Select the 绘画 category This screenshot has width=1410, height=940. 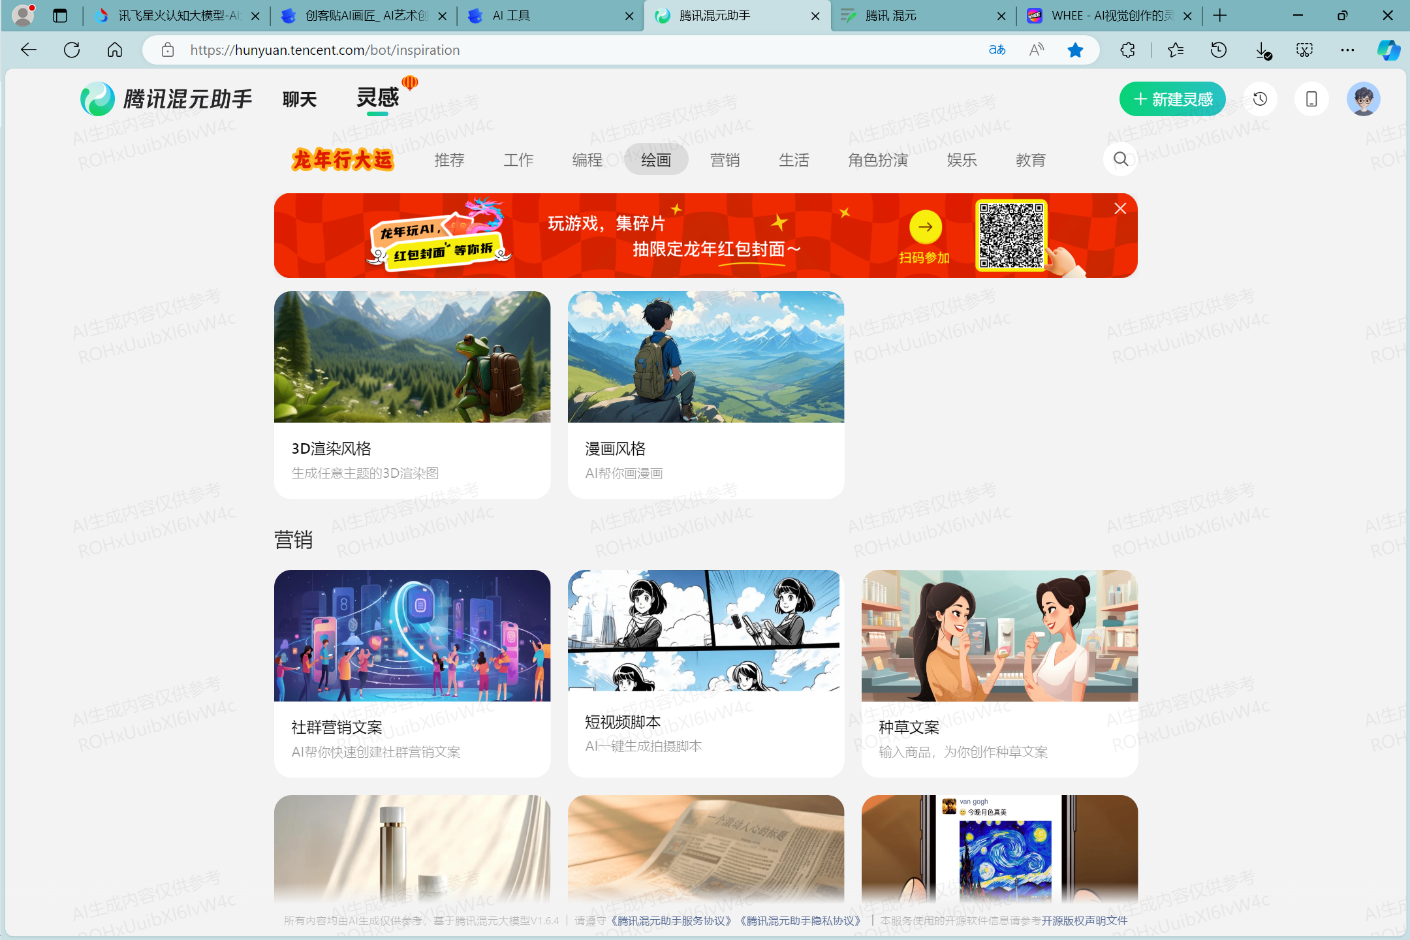tap(656, 160)
